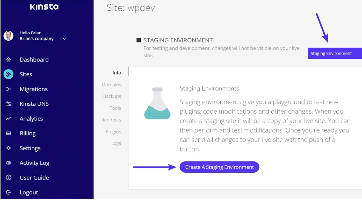Screen dimensions: 362x200
Task: Click the STAGING ENVIRONMENT heading
Action: tap(178, 40)
